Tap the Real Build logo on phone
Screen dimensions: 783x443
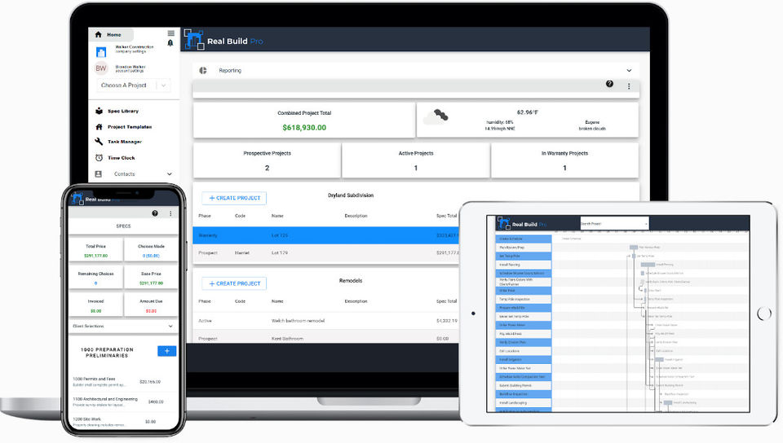tap(94, 199)
